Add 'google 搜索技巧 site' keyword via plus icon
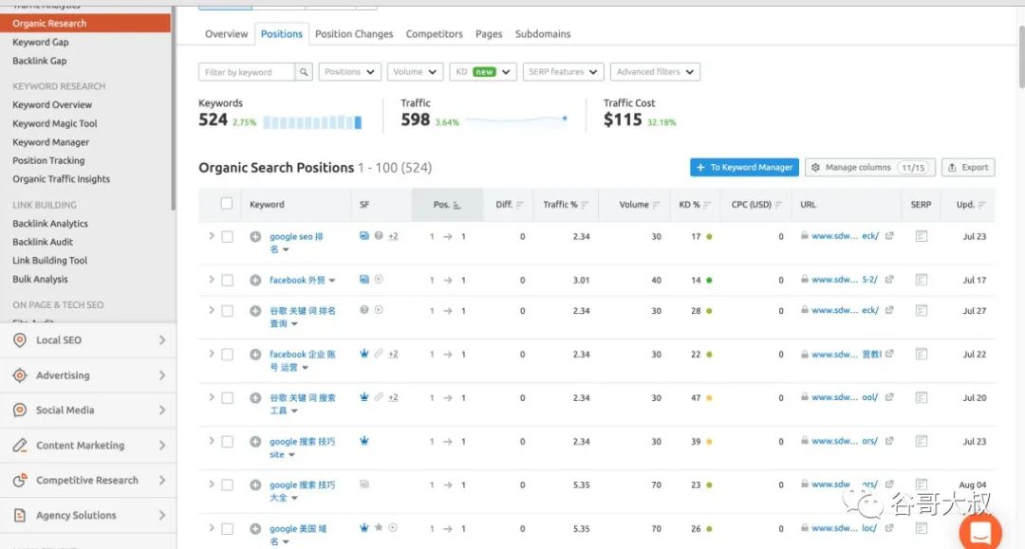 click(x=255, y=441)
